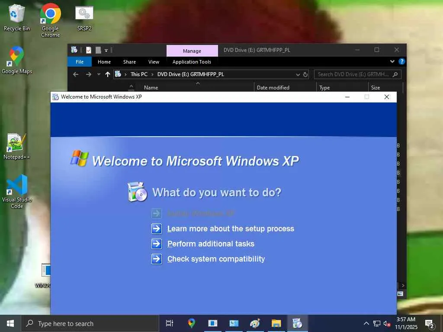This screenshot has width=443, height=332.
Task: Select Visual Studio Code desktop icon
Action: pyautogui.click(x=17, y=192)
